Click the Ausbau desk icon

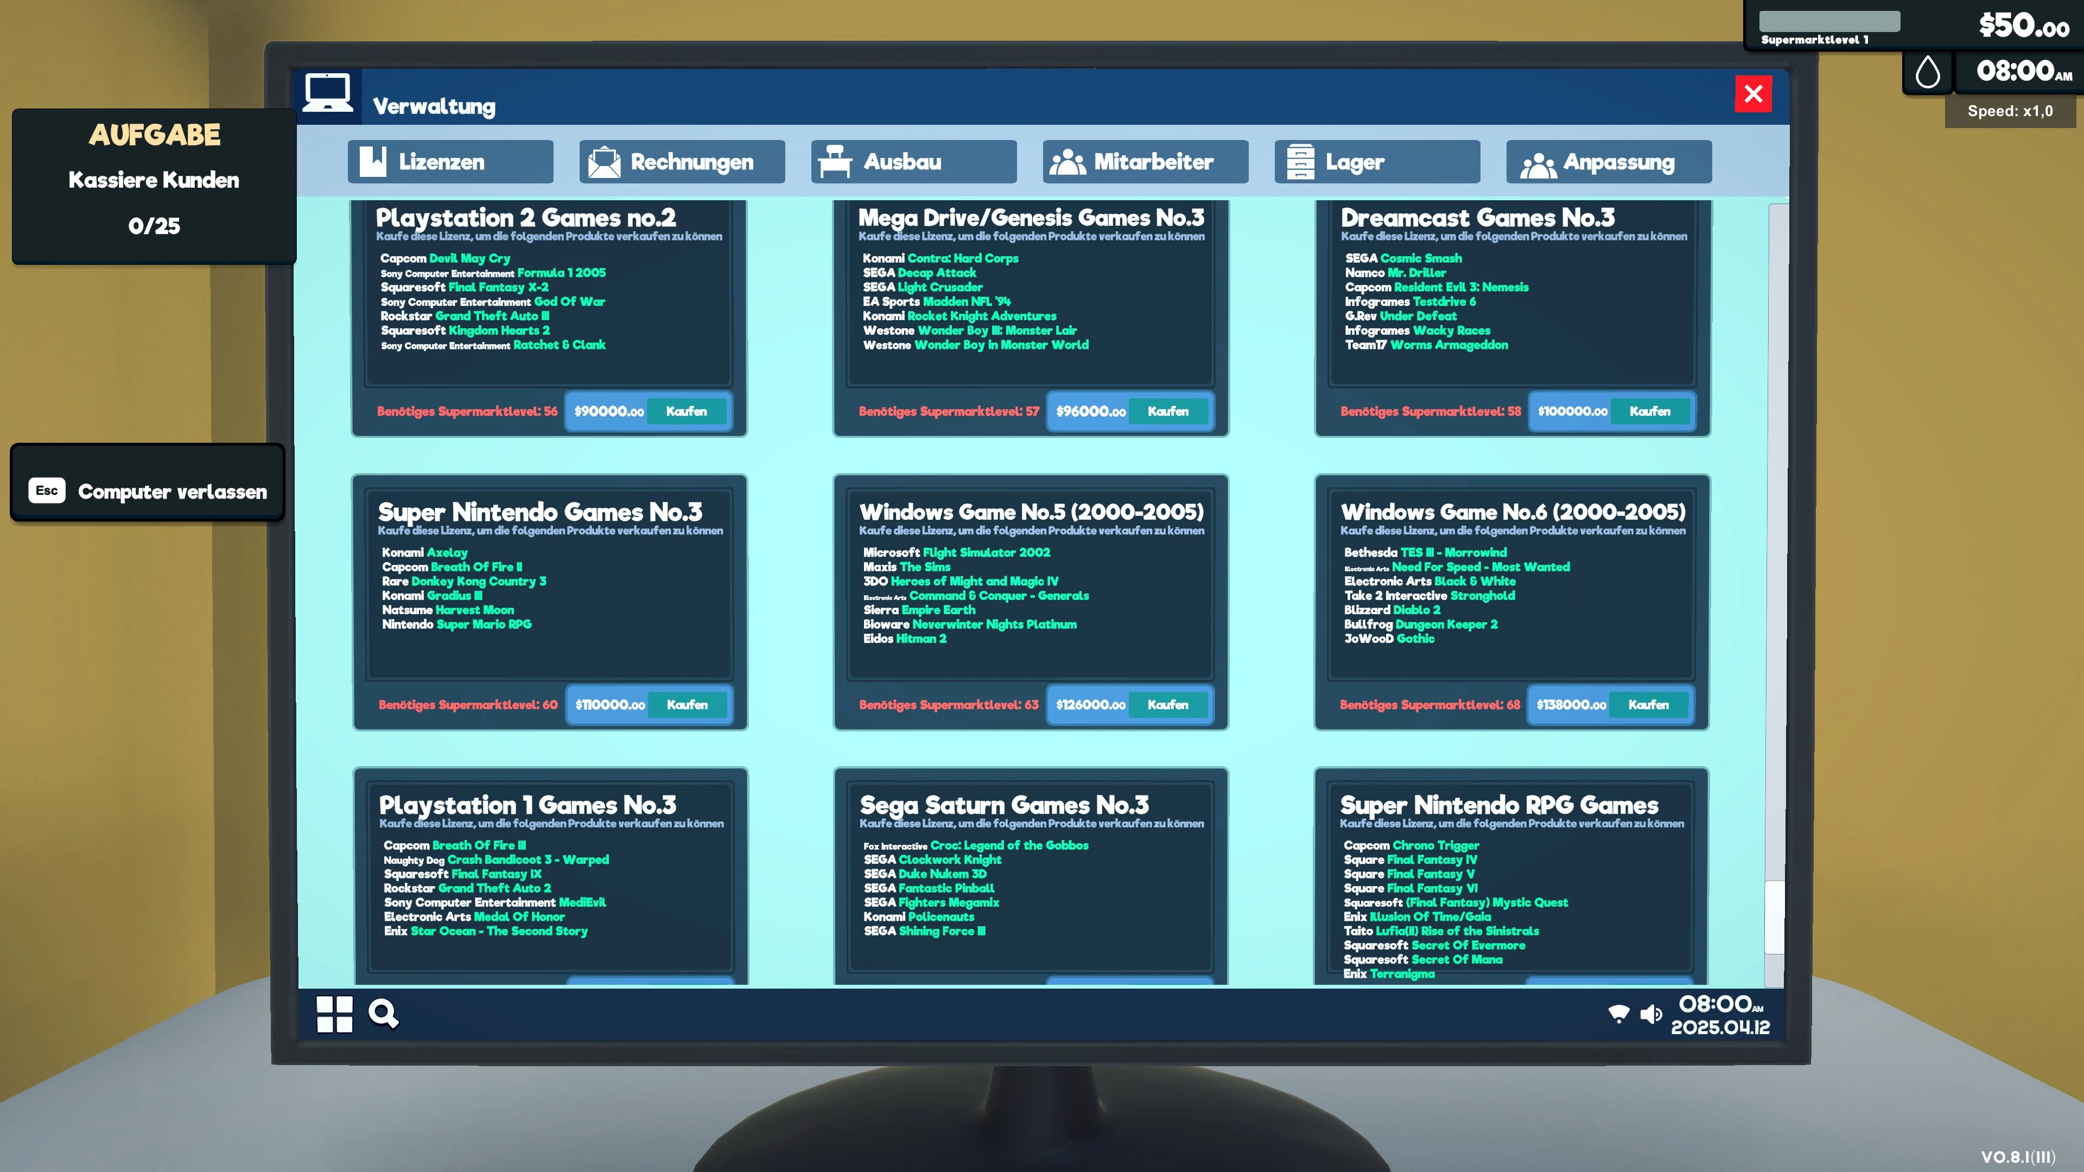click(x=834, y=161)
